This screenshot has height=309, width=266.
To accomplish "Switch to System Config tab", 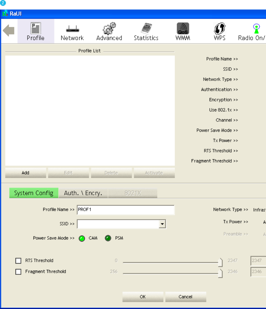I will pyautogui.click(x=34, y=193).
